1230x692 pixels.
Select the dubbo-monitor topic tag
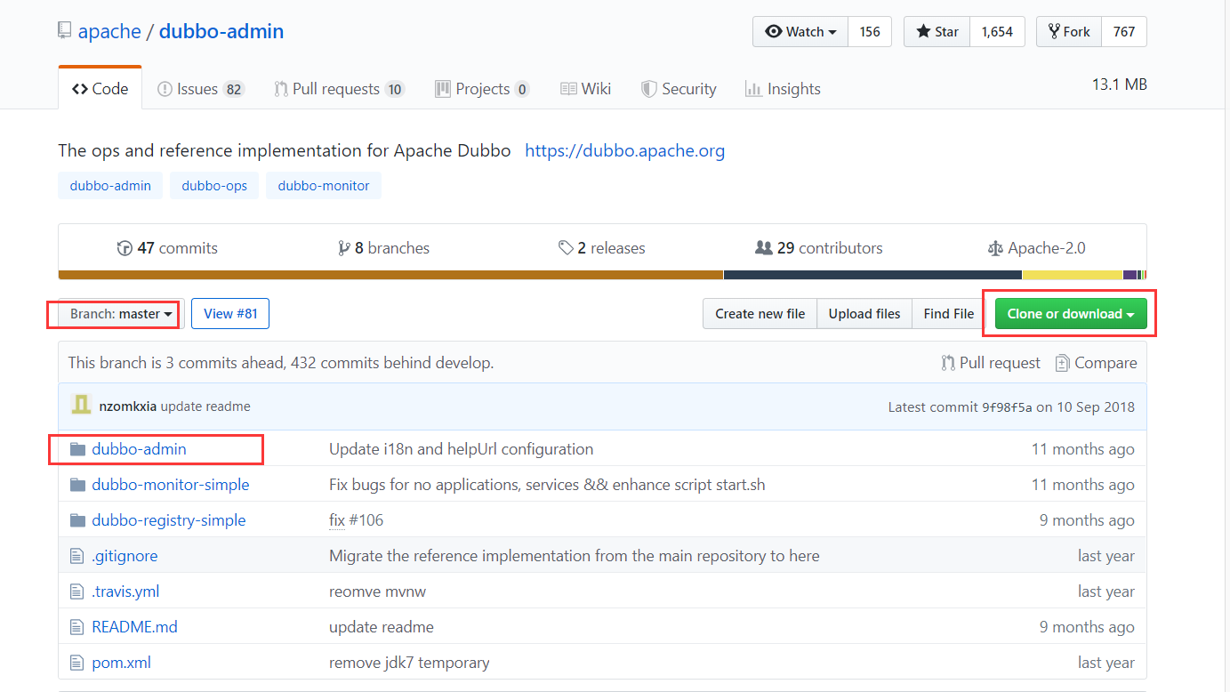pyautogui.click(x=324, y=186)
